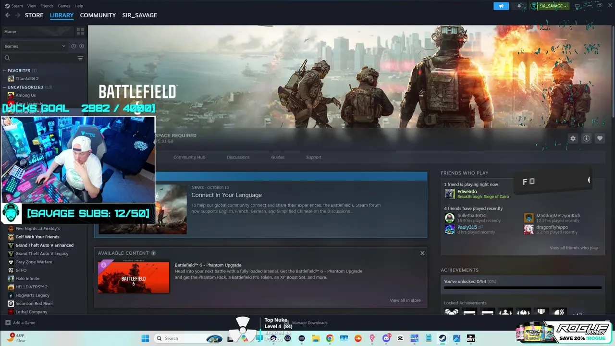615x346 pixels.
Task: Show game info icon
Action: [586, 138]
